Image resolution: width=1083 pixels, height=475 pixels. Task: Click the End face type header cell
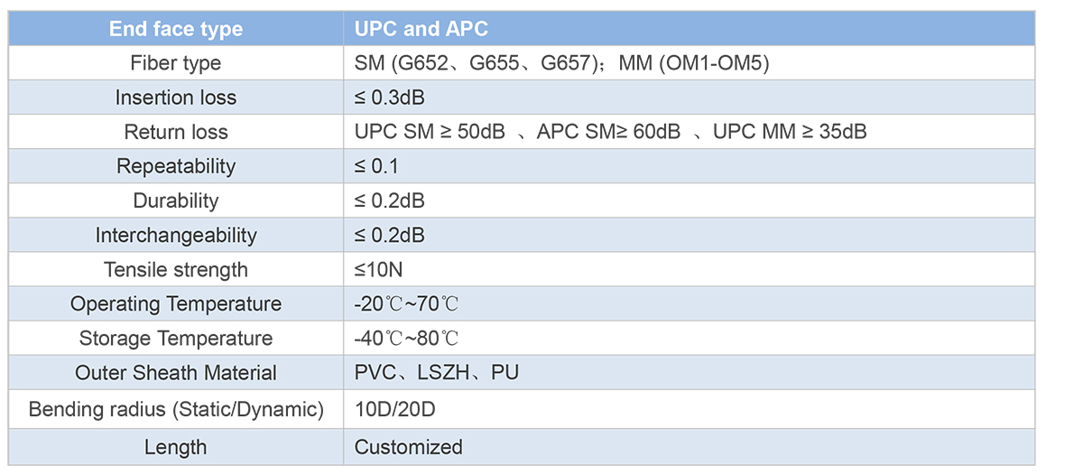coord(176,29)
